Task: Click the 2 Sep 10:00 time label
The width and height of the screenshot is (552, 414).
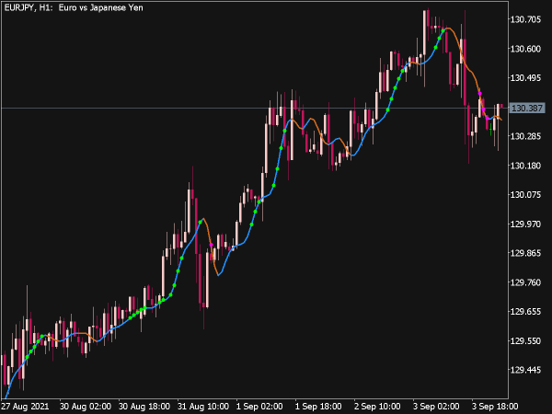Action: (x=377, y=407)
